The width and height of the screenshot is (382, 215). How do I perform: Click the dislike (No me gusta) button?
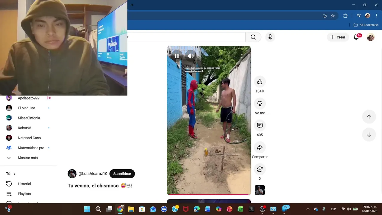point(260,103)
